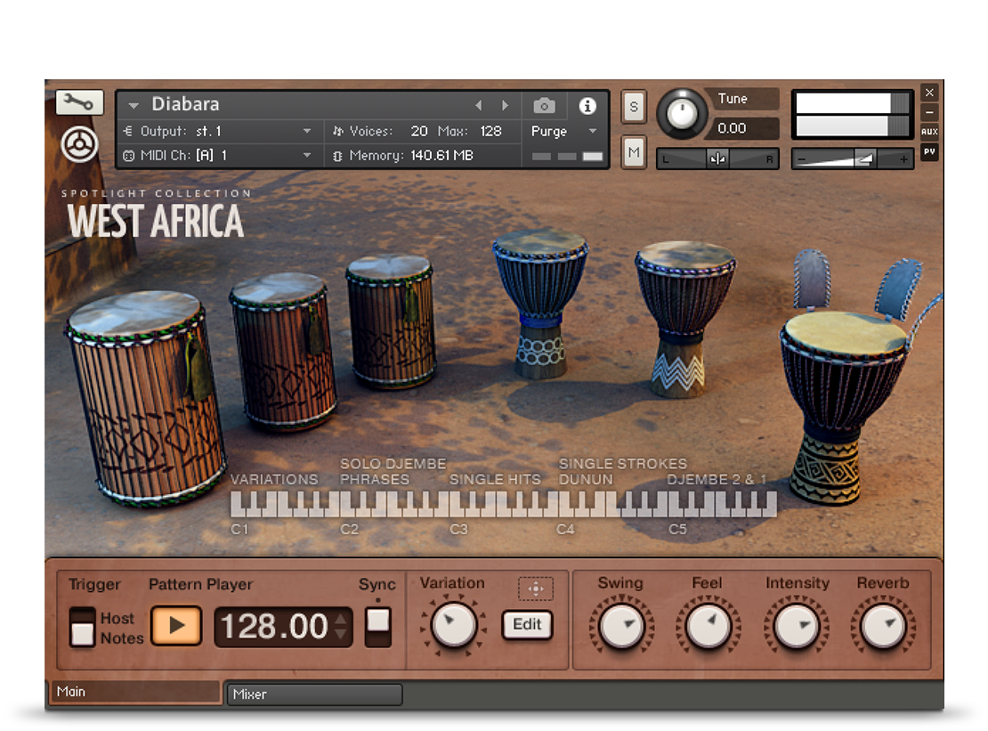Image resolution: width=988 pixels, height=731 pixels.
Task: Click the SINGLE HITS key range label
Action: [x=495, y=480]
